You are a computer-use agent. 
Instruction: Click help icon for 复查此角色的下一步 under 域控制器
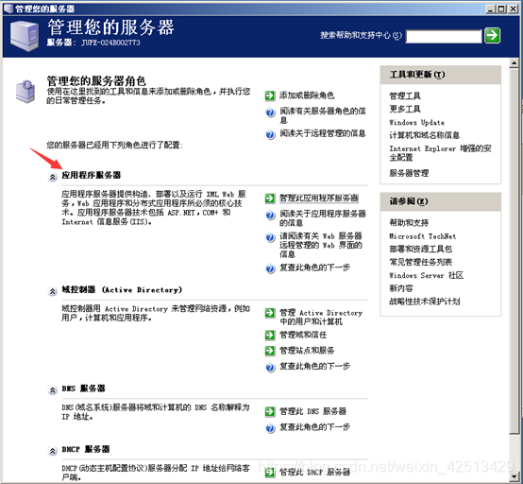270,368
